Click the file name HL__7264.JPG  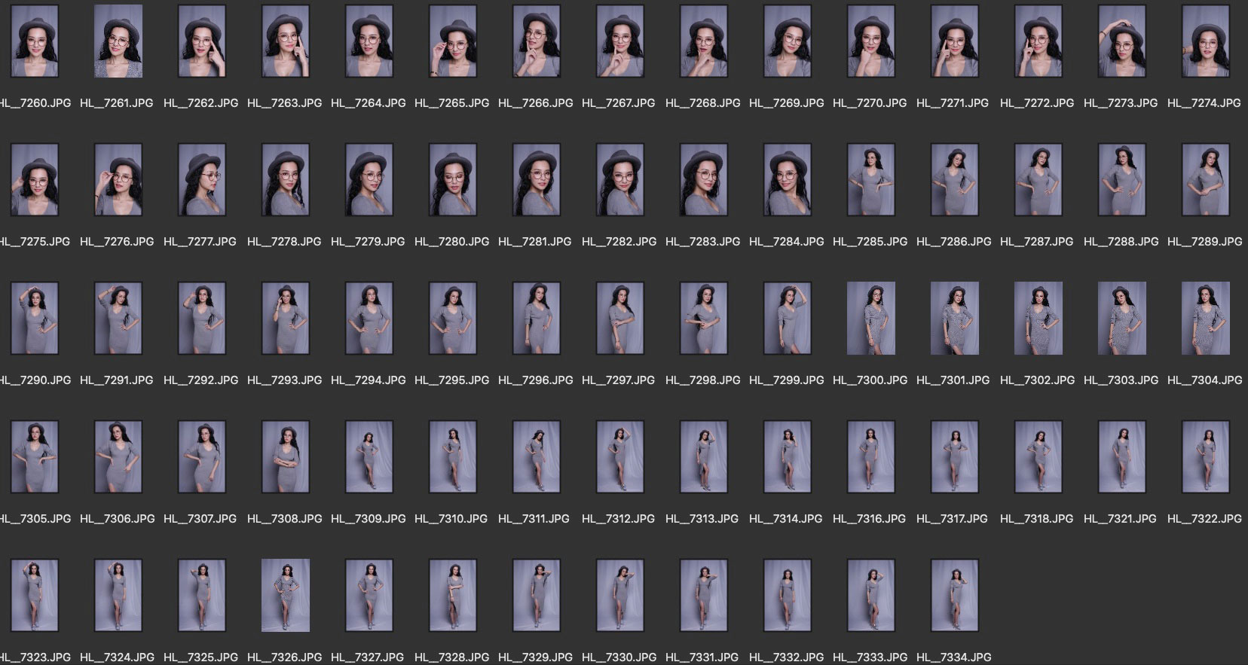[x=368, y=103]
